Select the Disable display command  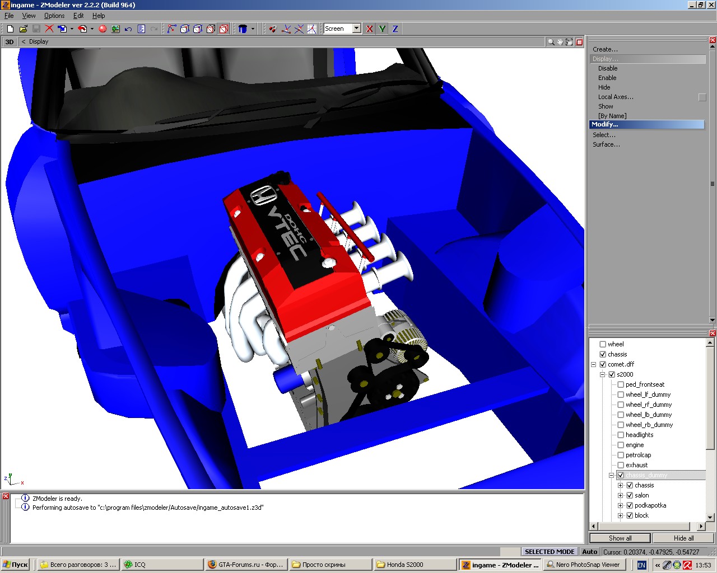[608, 68]
